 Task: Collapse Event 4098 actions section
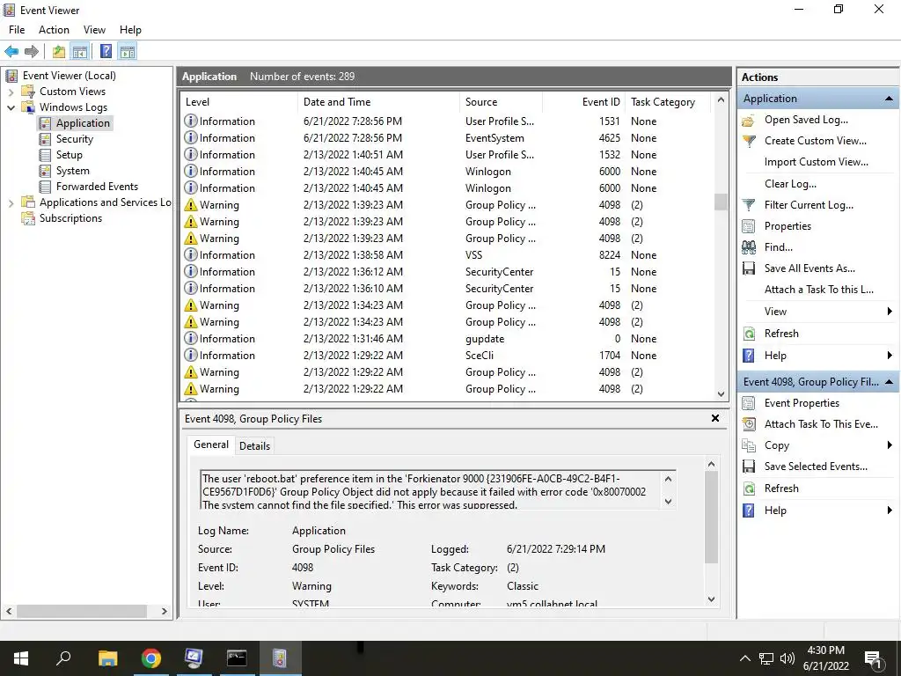point(889,382)
